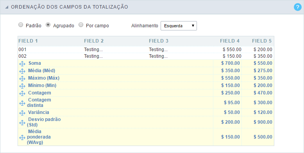The width and height of the screenshot is (304, 153).
Task: Click the Contagem distinta label
Action: [39, 103]
